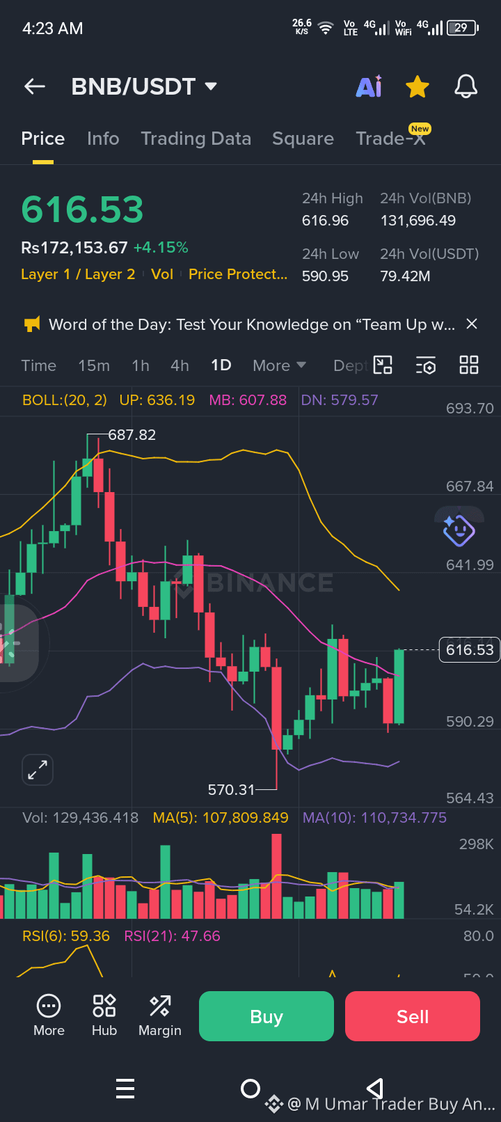Tap the Vol: 129,436.418 indicator label
Screen dimensions: 501x1122
(x=80, y=818)
